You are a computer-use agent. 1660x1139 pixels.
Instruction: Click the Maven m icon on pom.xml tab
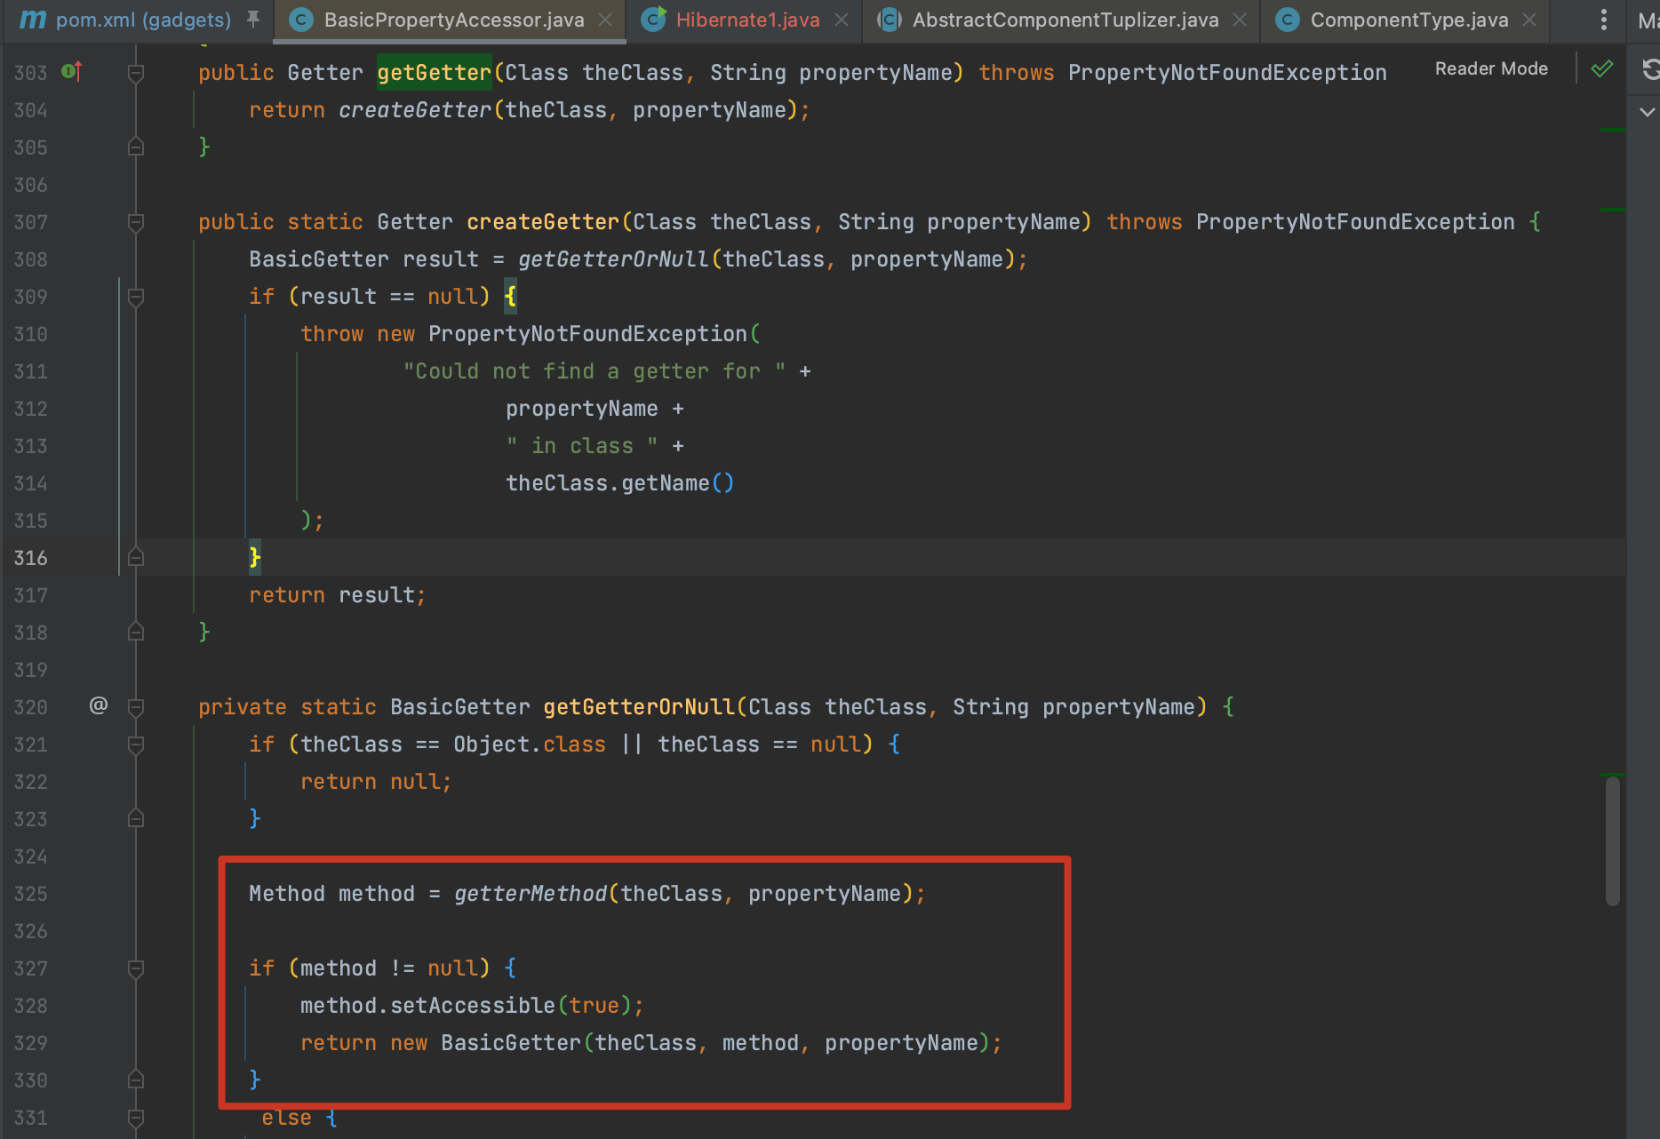(x=33, y=19)
